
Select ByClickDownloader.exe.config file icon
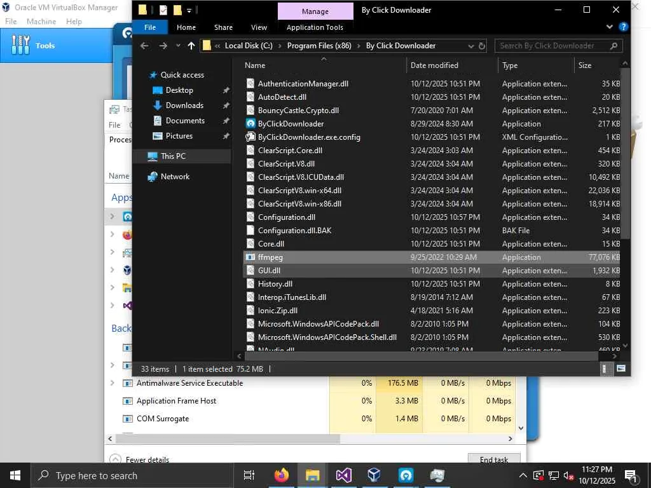[x=250, y=137]
